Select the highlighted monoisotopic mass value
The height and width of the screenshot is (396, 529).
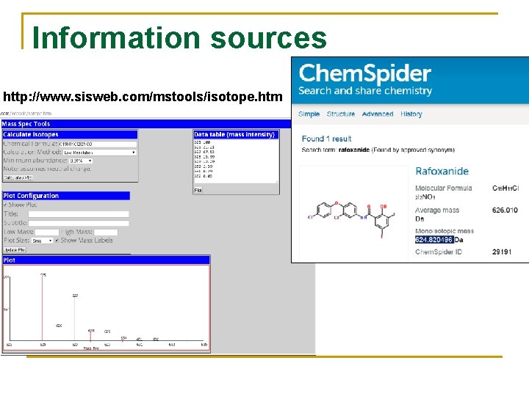point(434,240)
